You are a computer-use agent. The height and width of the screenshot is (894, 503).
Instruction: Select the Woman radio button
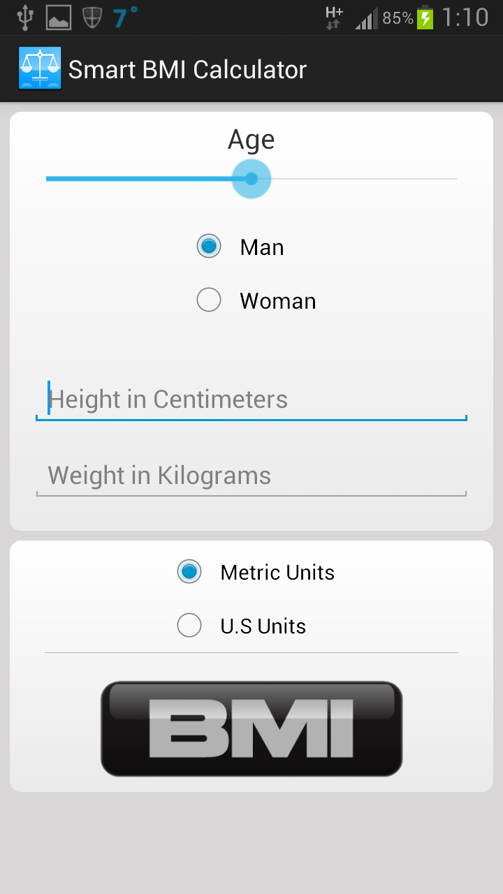coord(208,300)
